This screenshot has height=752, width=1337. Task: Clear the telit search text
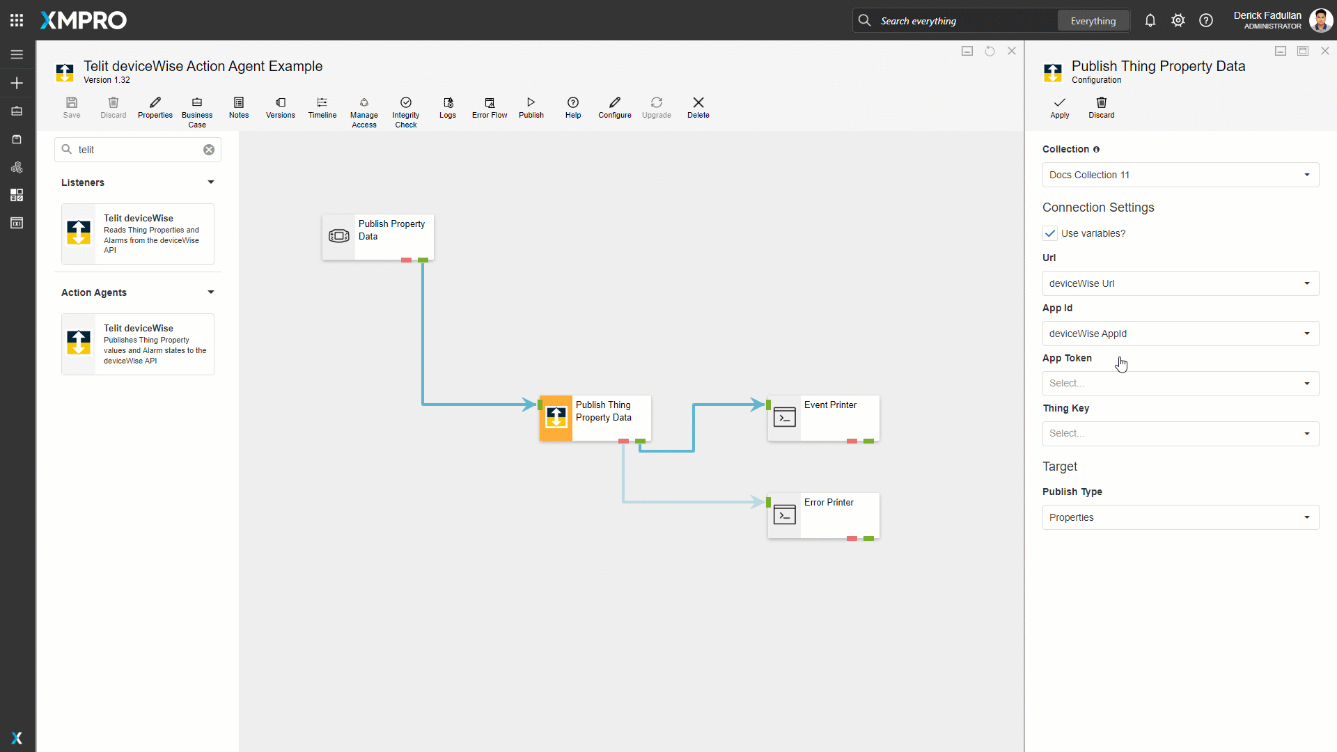[x=209, y=150]
